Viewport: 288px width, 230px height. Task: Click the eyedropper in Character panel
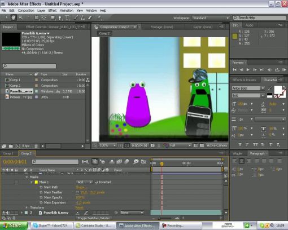(x=270, y=88)
